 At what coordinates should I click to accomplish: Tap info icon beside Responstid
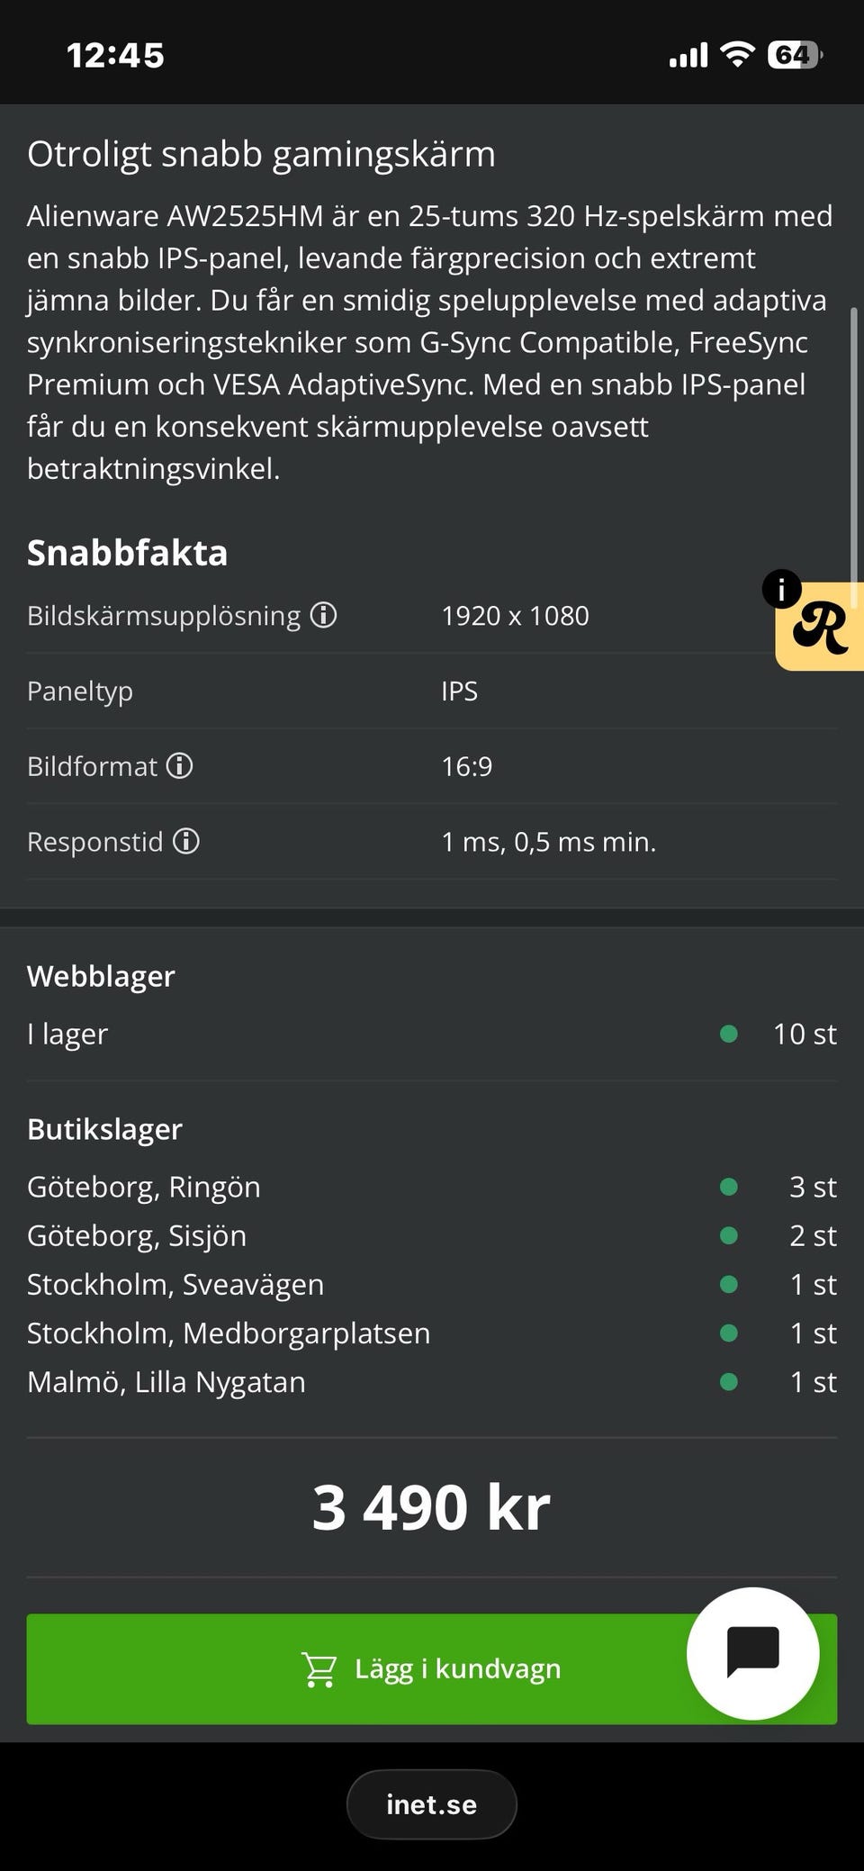(186, 841)
